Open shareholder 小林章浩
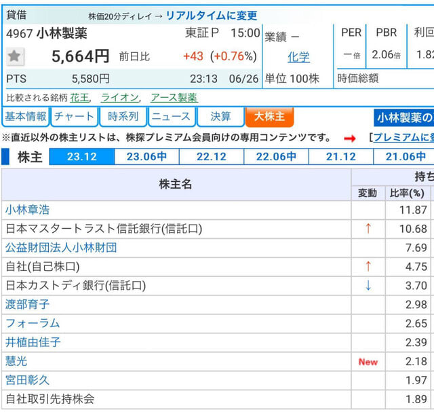 (27, 210)
